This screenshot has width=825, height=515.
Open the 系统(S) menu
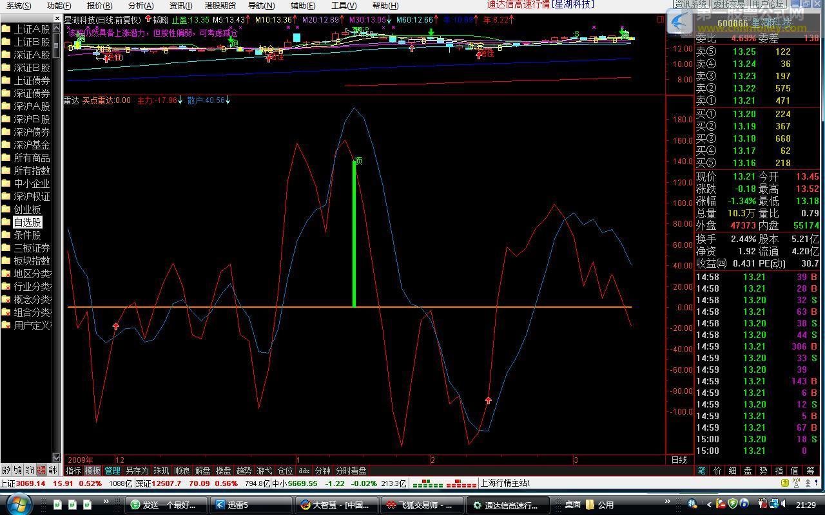(x=18, y=6)
